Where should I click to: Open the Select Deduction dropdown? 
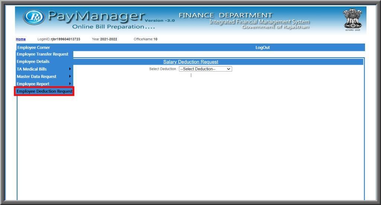pos(205,69)
